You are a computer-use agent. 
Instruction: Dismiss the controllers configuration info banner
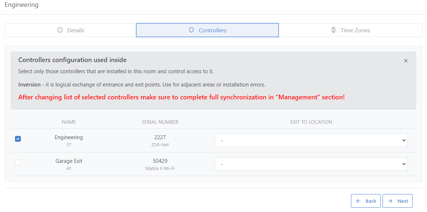pos(405,61)
